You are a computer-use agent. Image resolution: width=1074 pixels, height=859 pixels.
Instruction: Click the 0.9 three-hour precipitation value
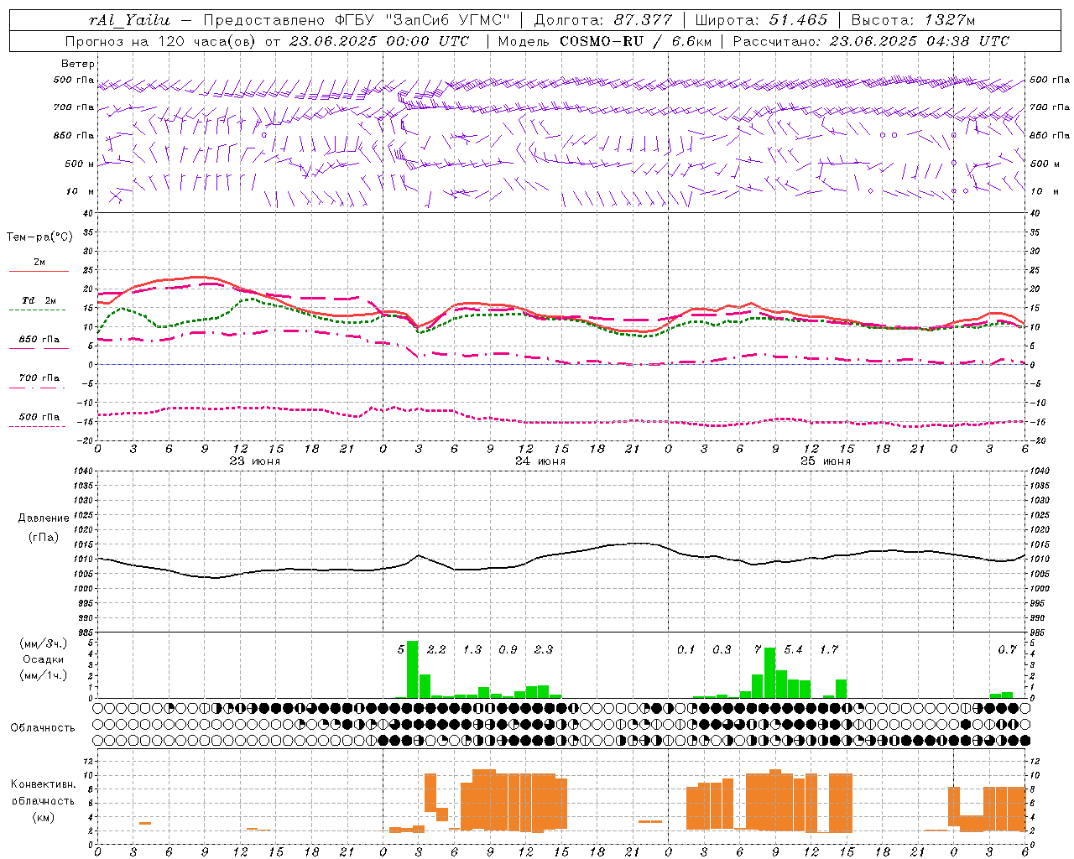(508, 649)
